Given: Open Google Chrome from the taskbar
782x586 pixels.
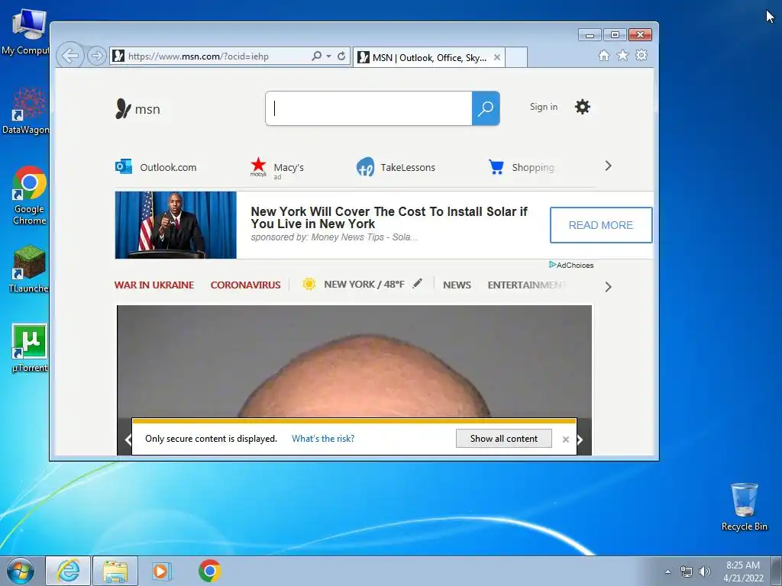Looking at the screenshot, I should point(209,571).
